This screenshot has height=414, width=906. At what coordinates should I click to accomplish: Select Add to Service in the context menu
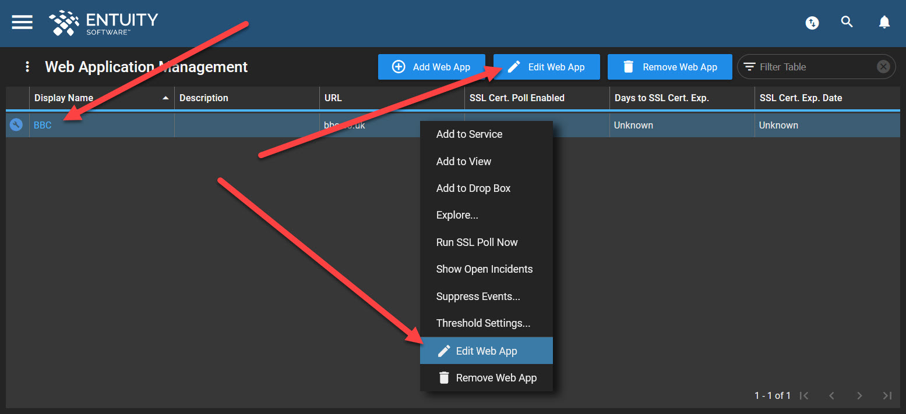click(469, 134)
